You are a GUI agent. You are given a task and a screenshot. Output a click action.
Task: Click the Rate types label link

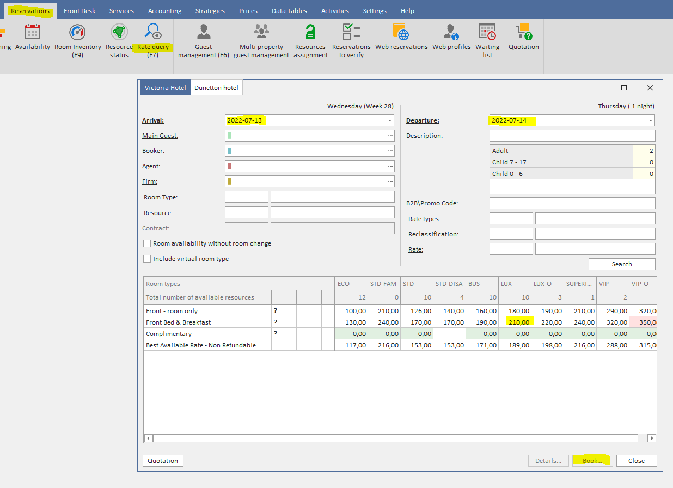pyautogui.click(x=424, y=219)
